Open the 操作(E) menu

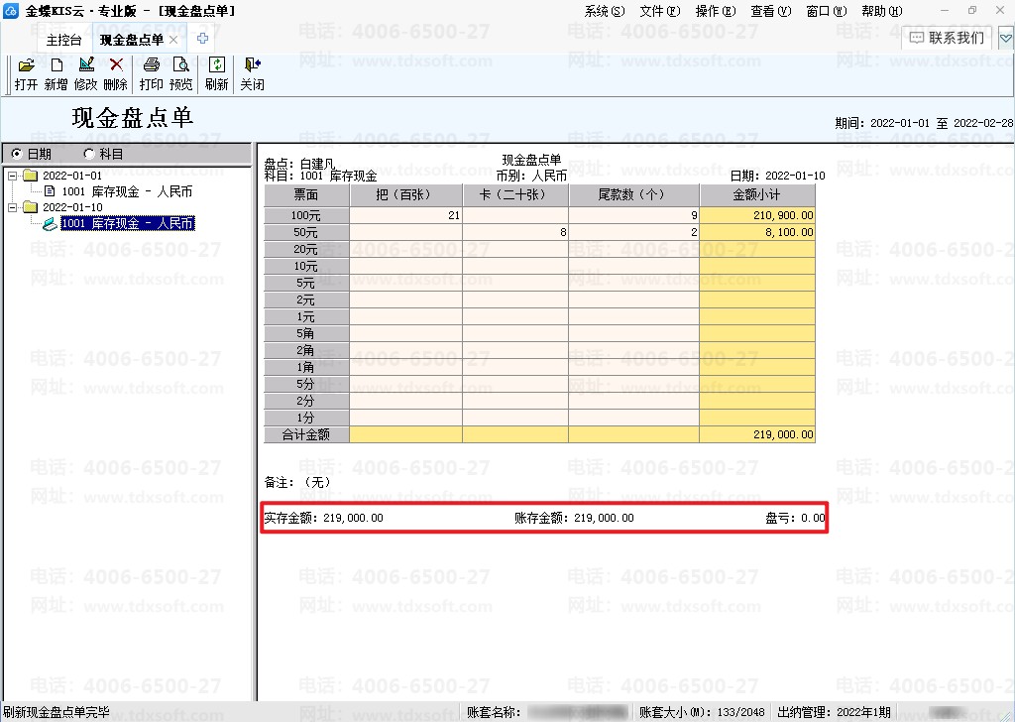[716, 11]
